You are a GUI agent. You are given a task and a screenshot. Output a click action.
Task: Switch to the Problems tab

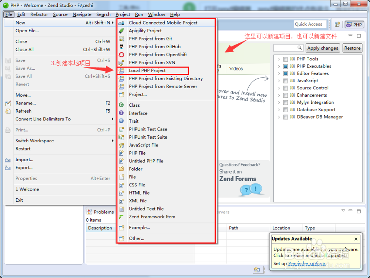[x=100, y=212]
